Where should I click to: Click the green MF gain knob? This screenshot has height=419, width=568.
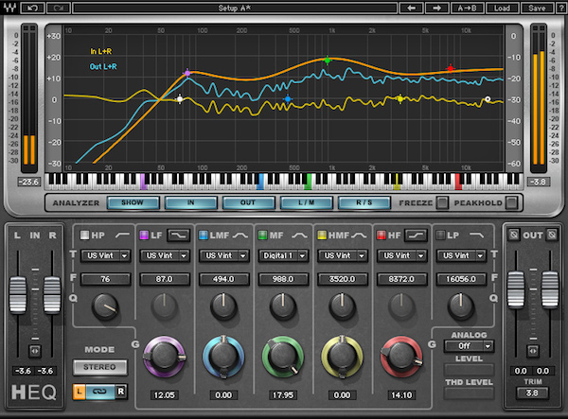pyautogui.click(x=281, y=357)
